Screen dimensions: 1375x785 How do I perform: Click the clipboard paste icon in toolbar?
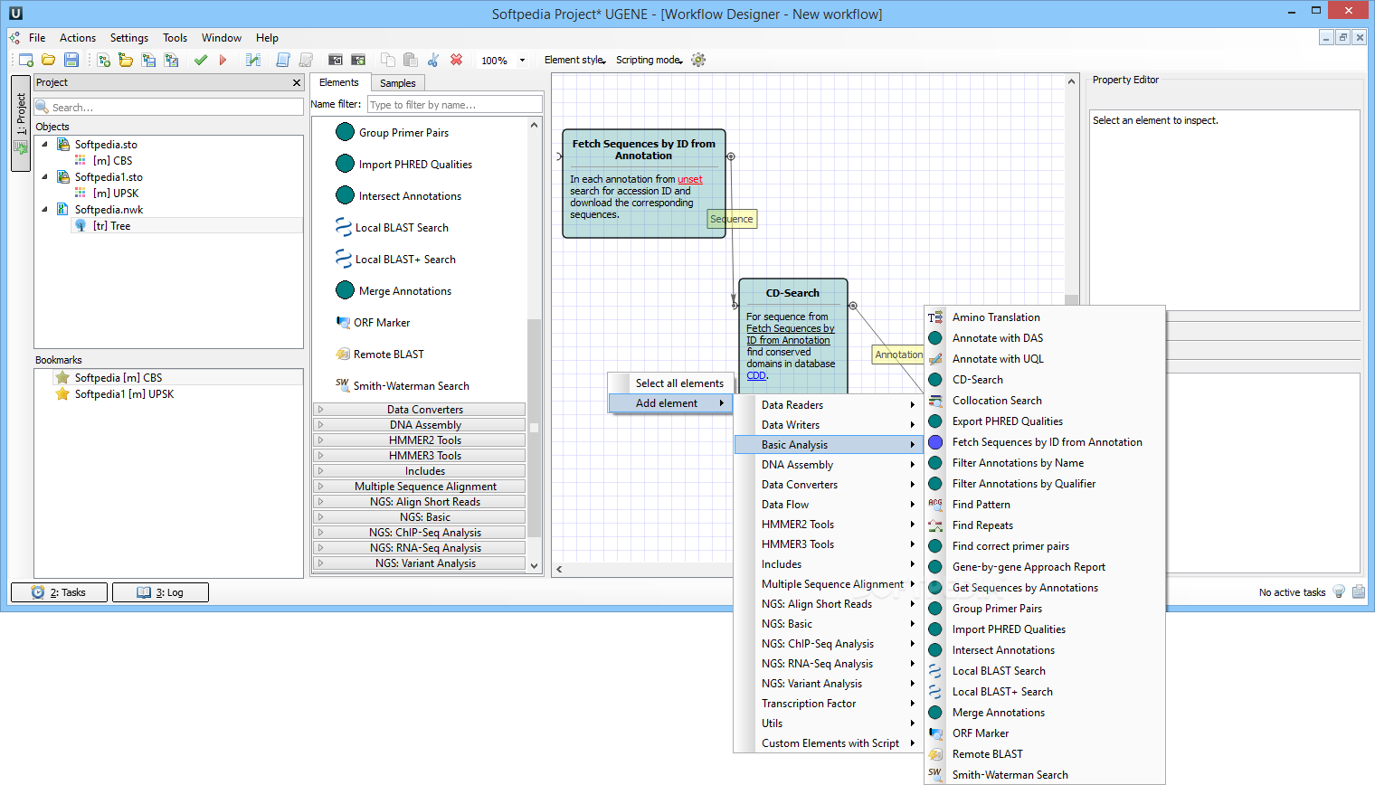click(x=411, y=60)
